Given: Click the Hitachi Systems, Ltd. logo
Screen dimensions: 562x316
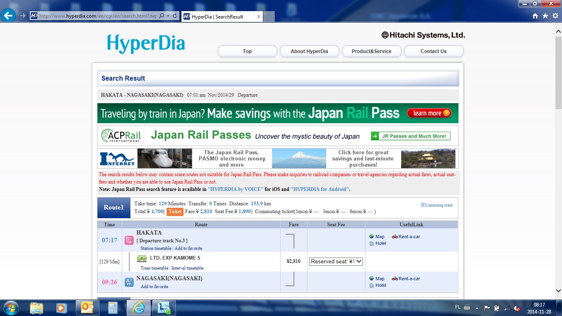Looking at the screenshot, I should pyautogui.click(x=423, y=35).
